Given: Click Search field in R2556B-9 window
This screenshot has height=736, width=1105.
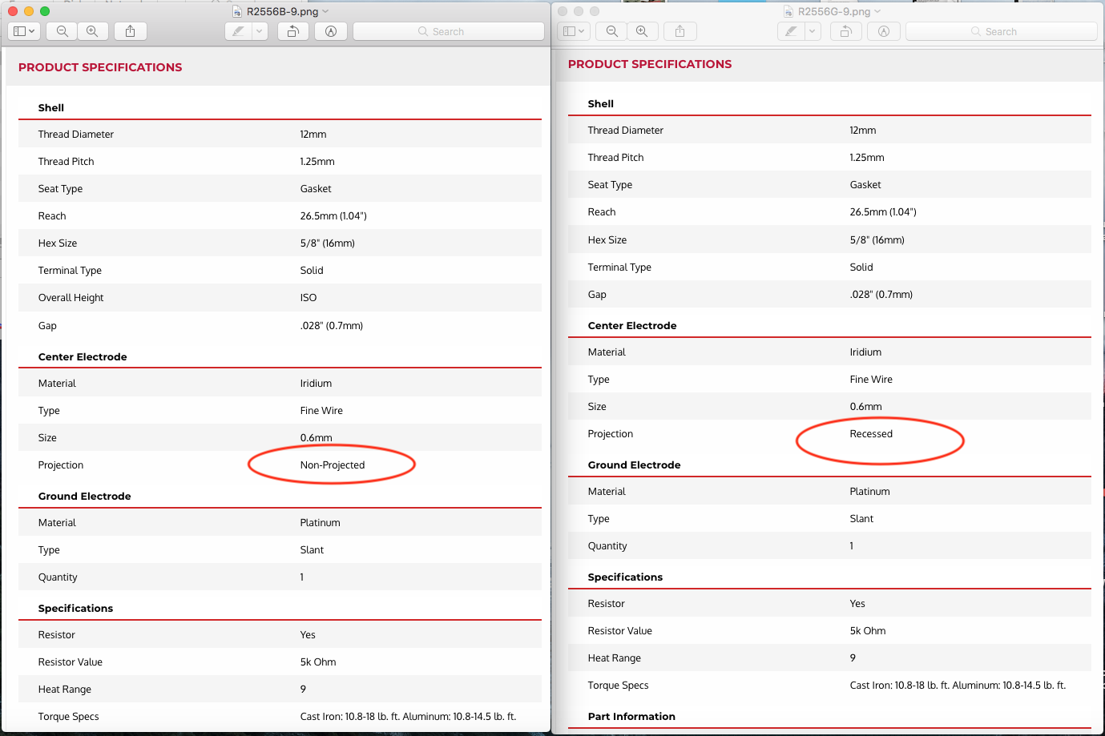Looking at the screenshot, I should pos(449,31).
